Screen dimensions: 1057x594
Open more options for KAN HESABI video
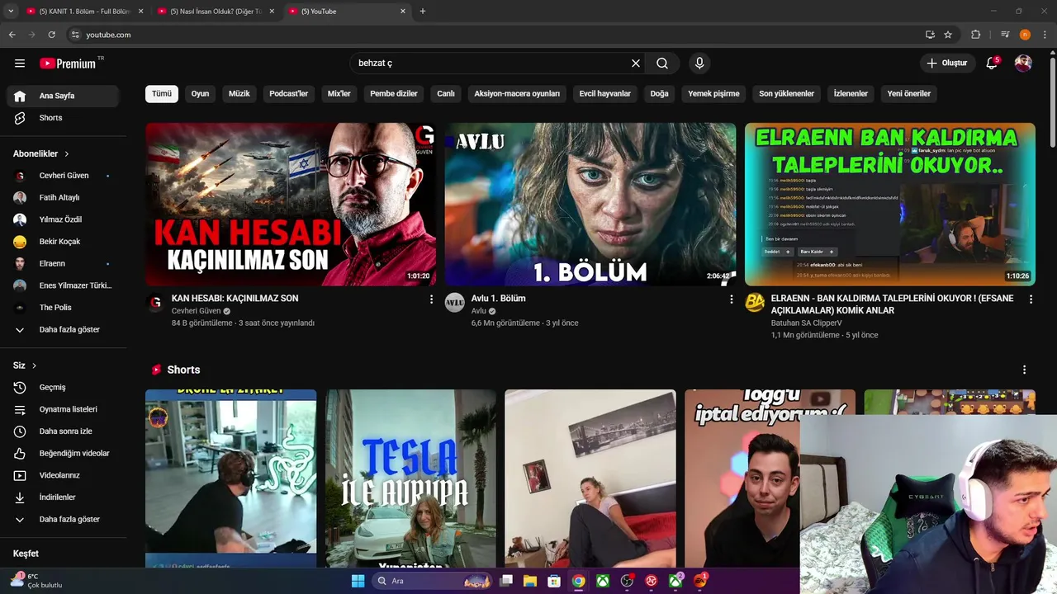pyautogui.click(x=431, y=299)
